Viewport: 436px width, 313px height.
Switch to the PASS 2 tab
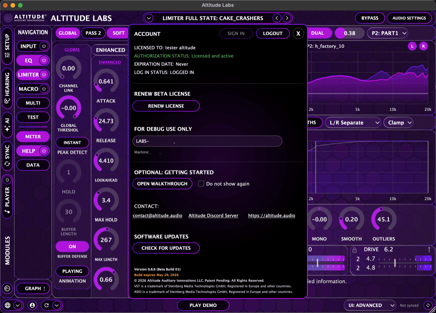[x=93, y=33]
